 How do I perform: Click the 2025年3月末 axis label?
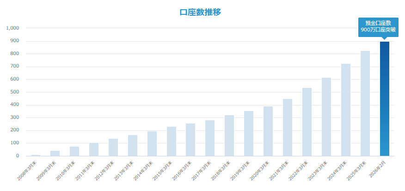(x=356, y=171)
